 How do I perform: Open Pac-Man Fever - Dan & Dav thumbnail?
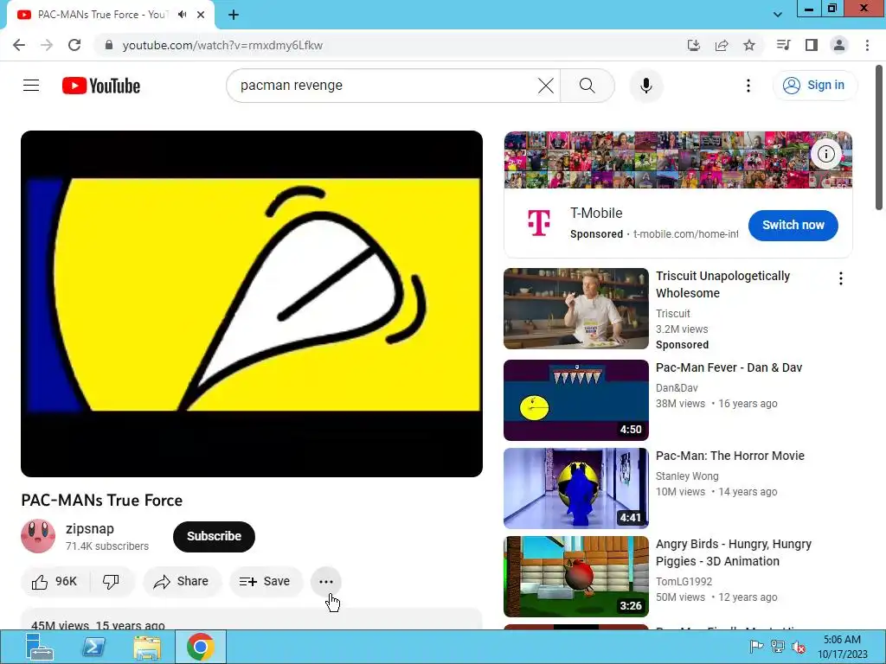coord(575,400)
